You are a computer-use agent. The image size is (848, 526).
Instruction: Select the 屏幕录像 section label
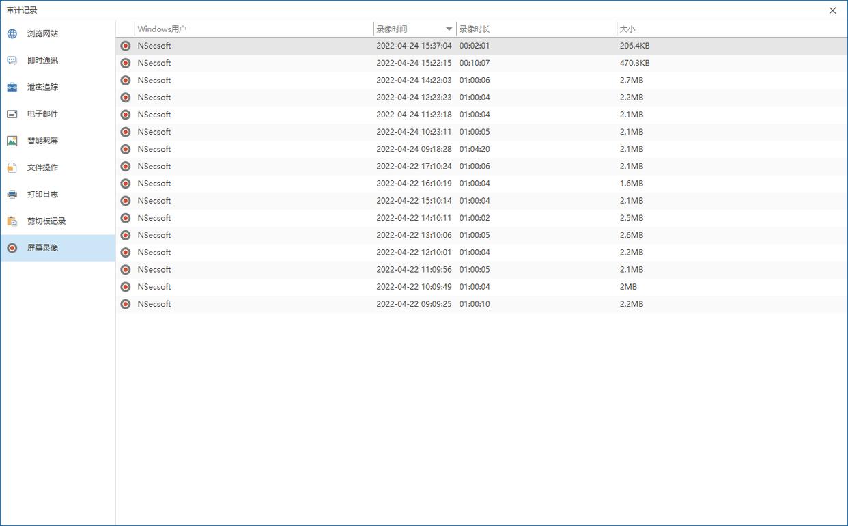coord(43,248)
